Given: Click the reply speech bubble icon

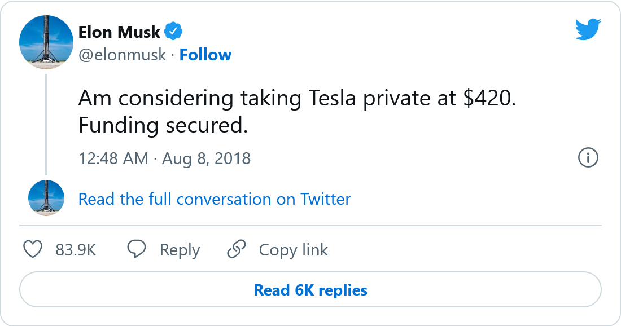Looking at the screenshot, I should point(137,250).
